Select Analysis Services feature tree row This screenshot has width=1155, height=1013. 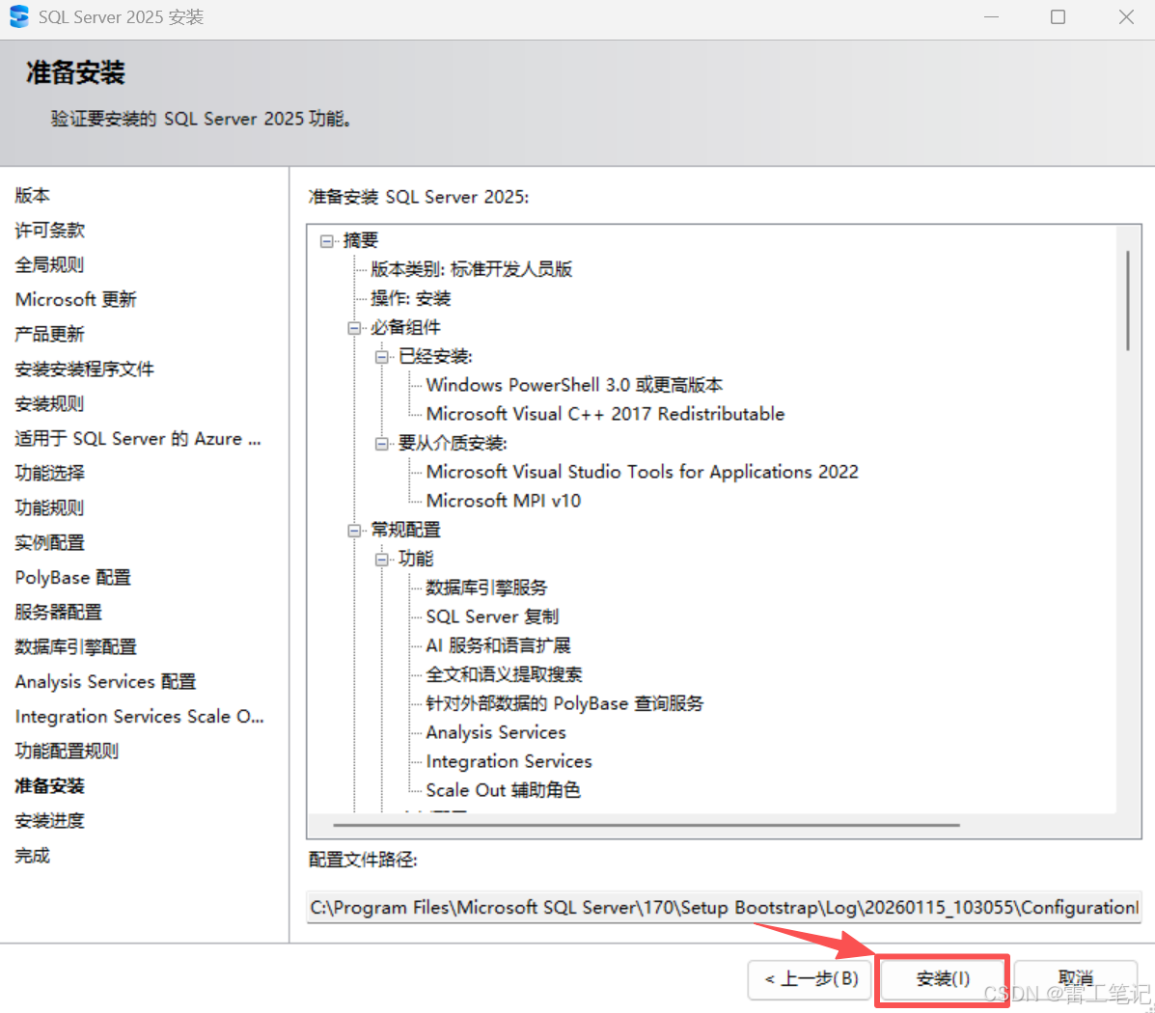pyautogui.click(x=496, y=732)
